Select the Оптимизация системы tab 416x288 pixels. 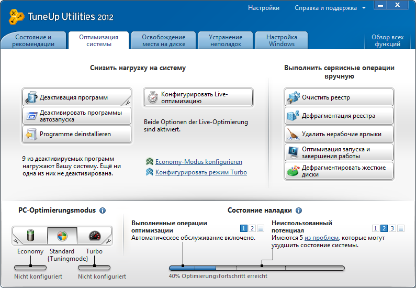point(99,40)
